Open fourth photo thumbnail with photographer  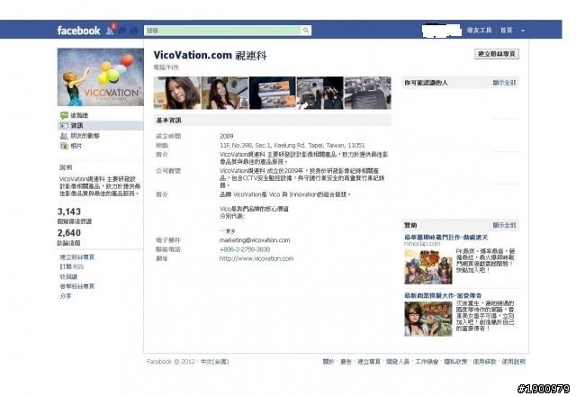(320, 93)
